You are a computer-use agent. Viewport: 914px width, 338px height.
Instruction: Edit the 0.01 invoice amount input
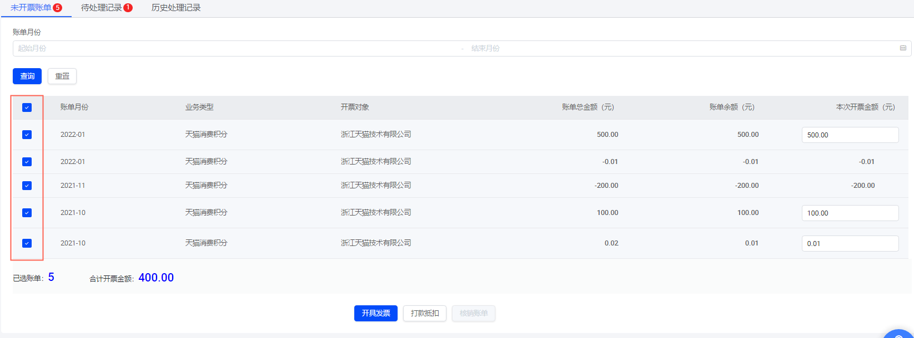(850, 243)
